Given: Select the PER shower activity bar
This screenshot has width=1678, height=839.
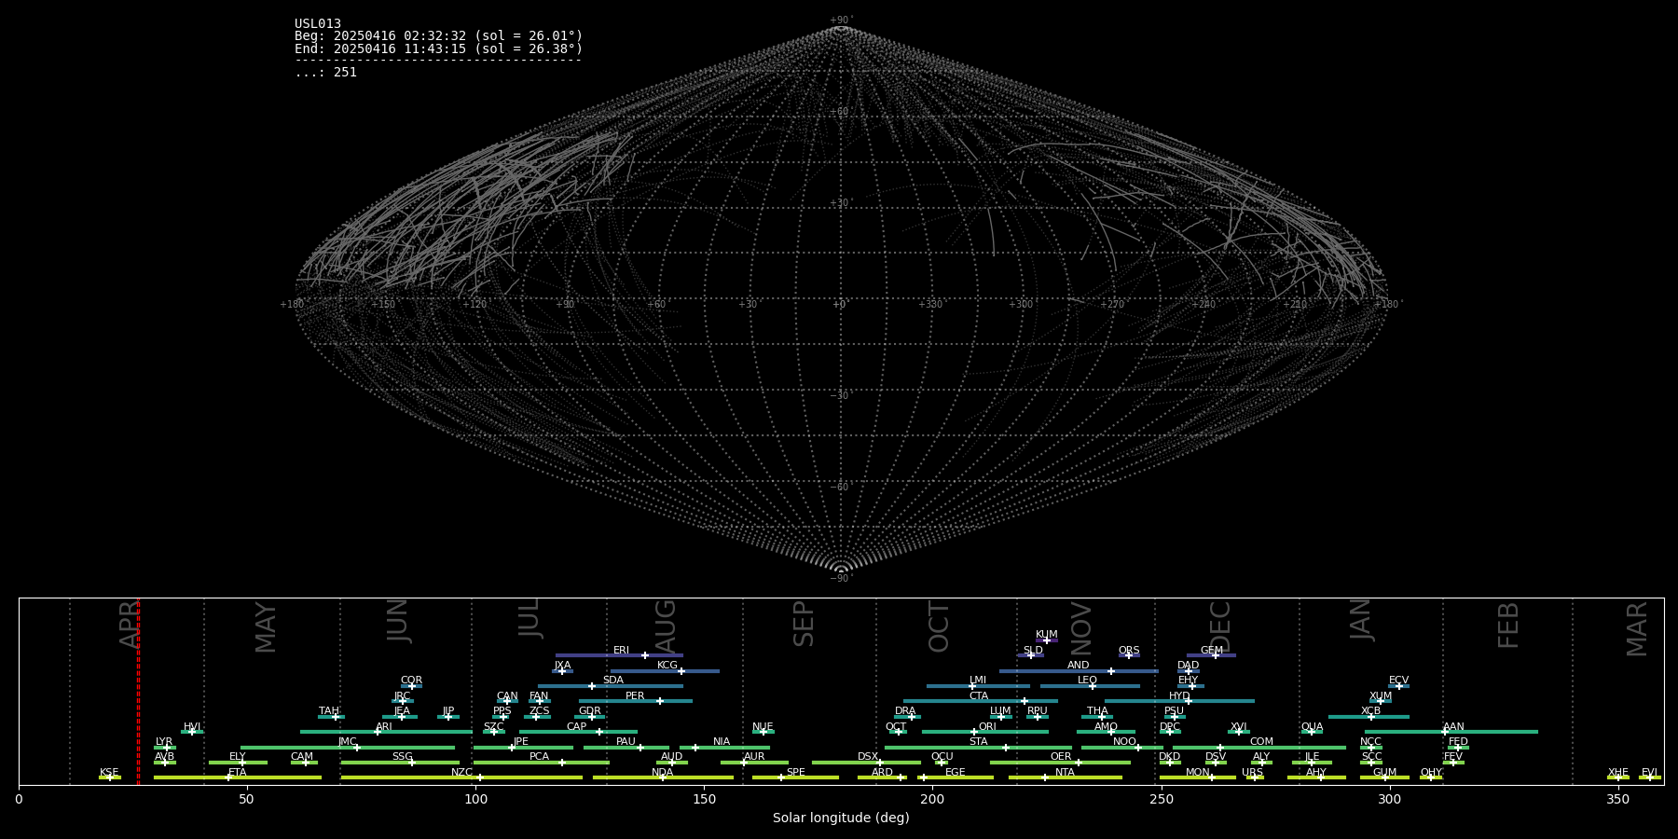Looking at the screenshot, I should [x=635, y=701].
